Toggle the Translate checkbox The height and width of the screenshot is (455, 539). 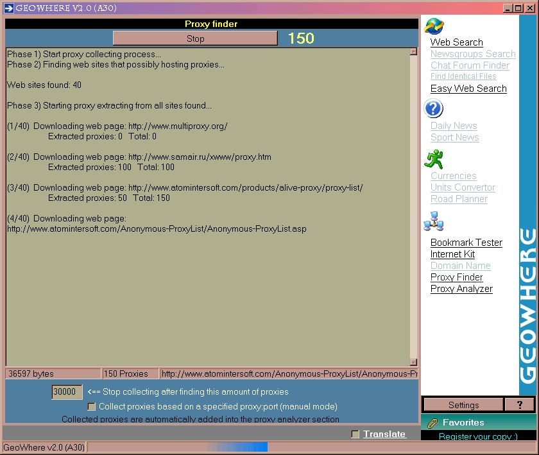(x=355, y=434)
